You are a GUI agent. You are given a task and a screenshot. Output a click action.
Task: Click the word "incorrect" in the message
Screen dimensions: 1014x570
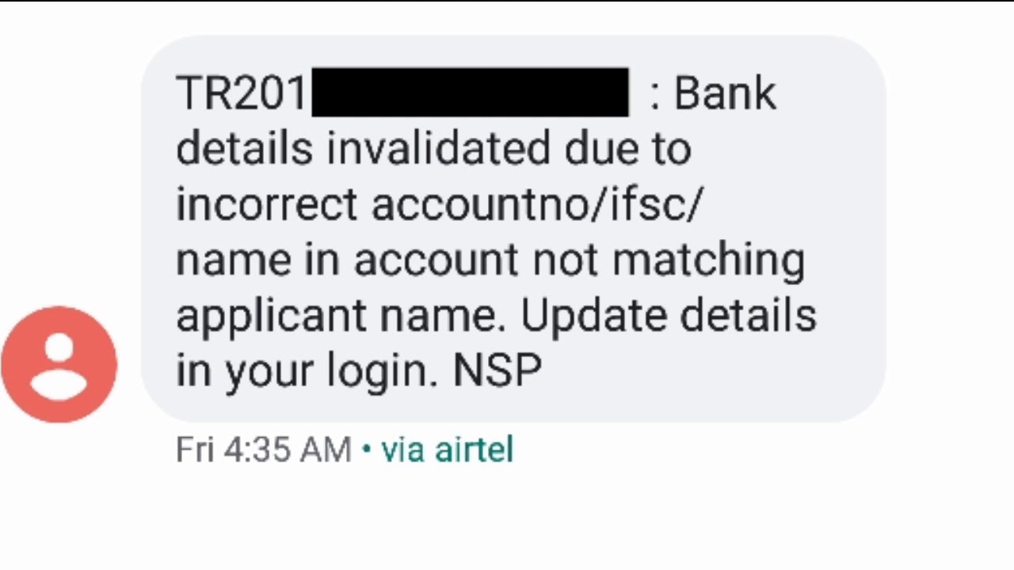[x=267, y=204]
